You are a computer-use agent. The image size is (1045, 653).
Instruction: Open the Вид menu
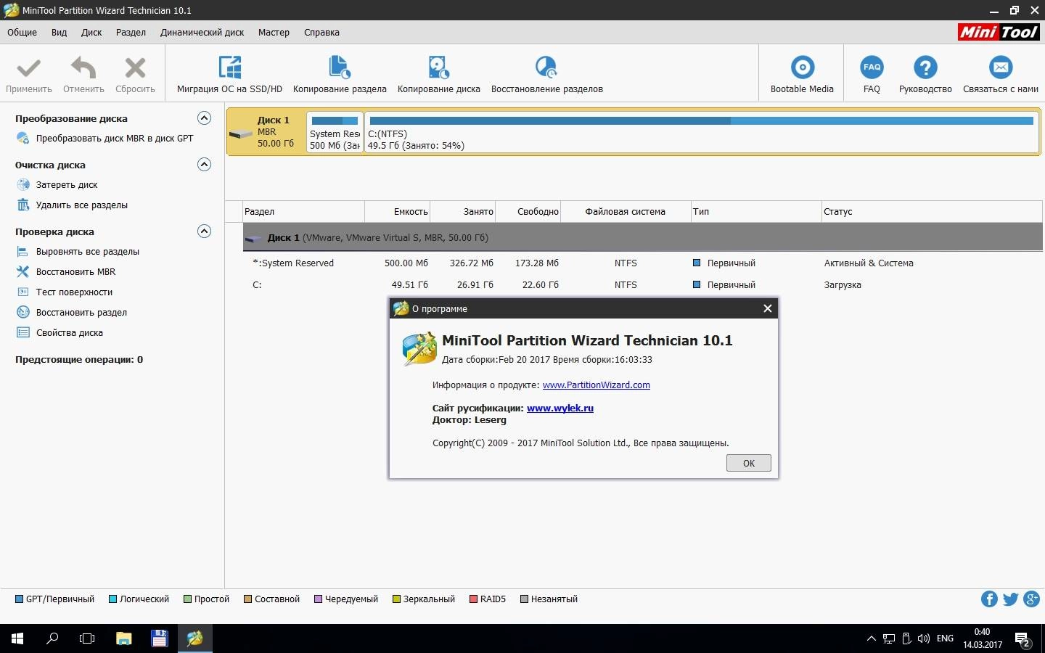click(60, 32)
